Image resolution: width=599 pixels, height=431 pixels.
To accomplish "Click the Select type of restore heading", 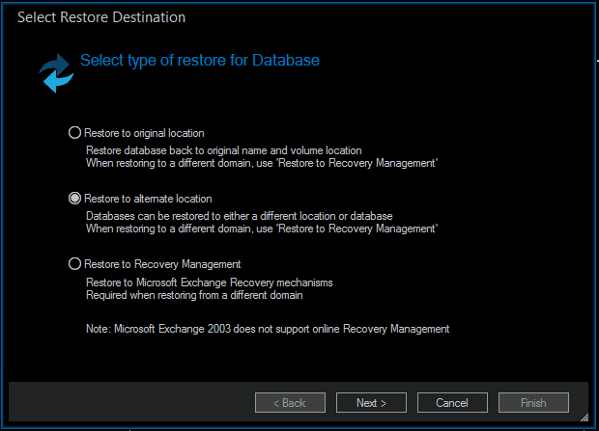I will (199, 61).
